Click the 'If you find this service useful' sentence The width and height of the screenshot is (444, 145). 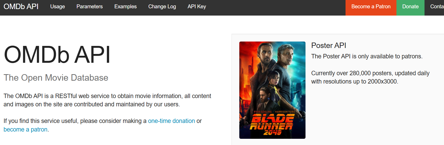pos(103,125)
